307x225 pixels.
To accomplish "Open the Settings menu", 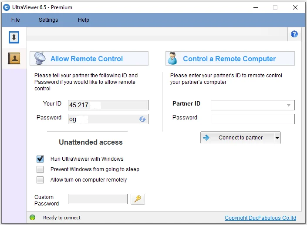I will pos(48,20).
